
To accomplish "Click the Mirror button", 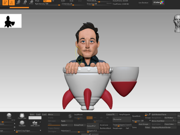I will pyautogui.click(x=54, y=114).
